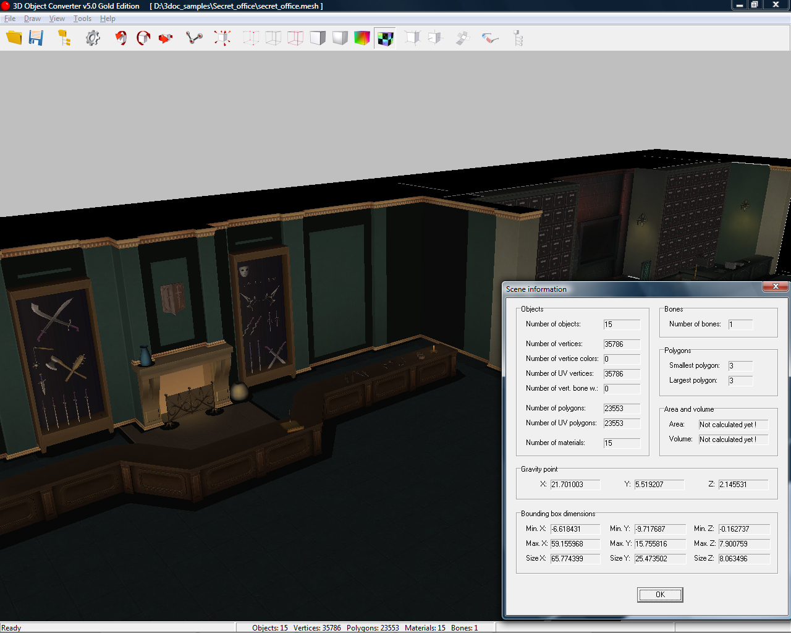Open the File menu
Viewport: 791px width, 633px height.
[x=10, y=19]
